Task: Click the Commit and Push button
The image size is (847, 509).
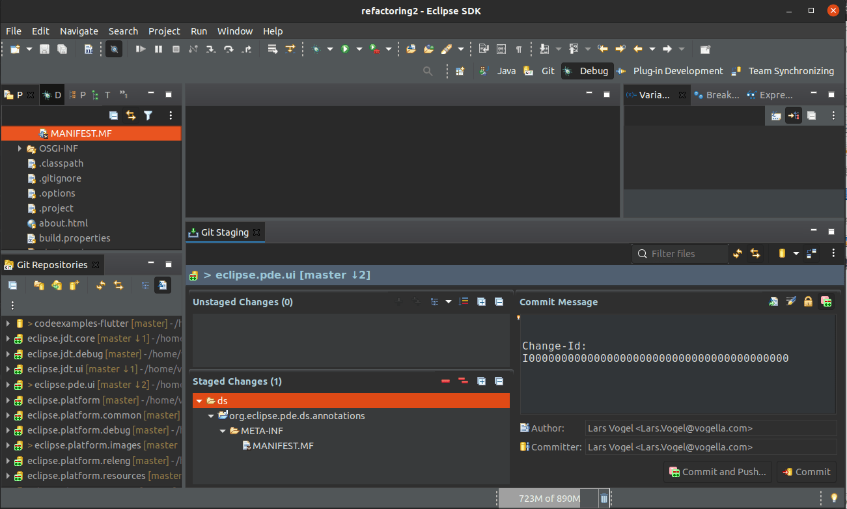Action: [717, 471]
